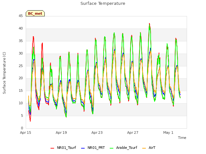Viewport: 206px width, 154px height.
Task: Click the Apr 15 x-axis tick label
Action: [x=25, y=133]
